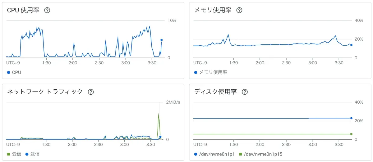
Task: Click the blue nvme0n1p1 endpoint dot
Action: click(x=351, y=118)
